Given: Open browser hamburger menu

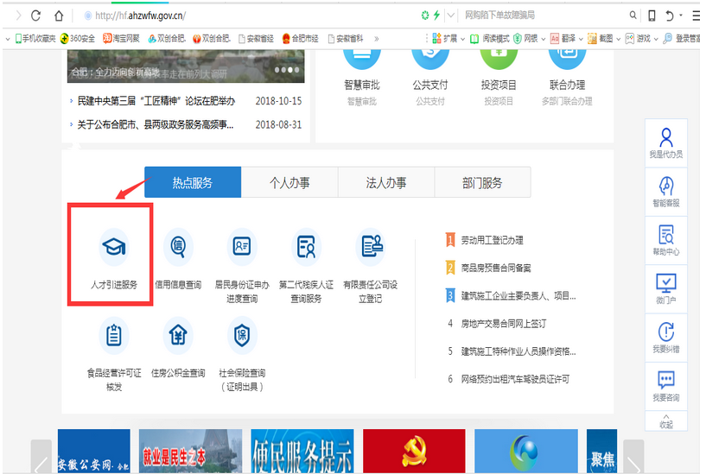Looking at the screenshot, I should 696,16.
